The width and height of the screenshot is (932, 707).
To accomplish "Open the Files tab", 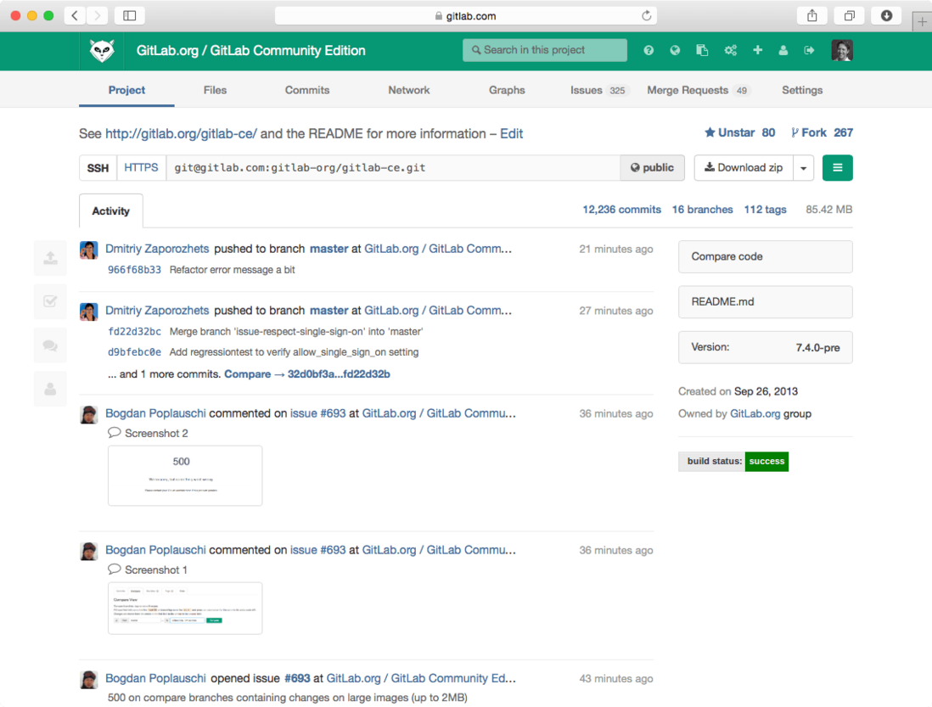I will tap(215, 90).
